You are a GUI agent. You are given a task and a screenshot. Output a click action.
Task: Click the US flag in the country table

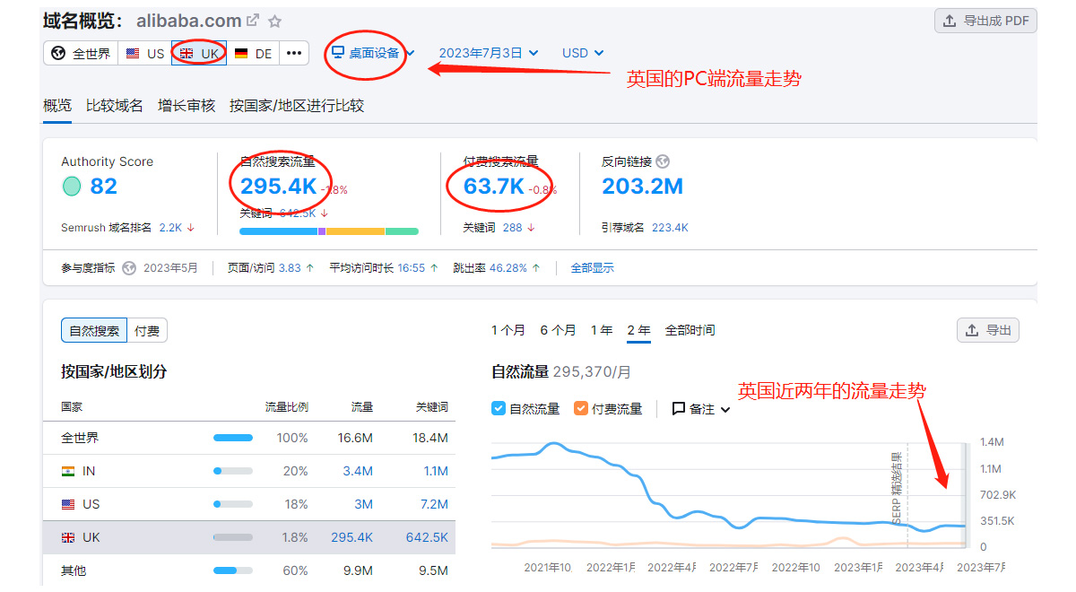[x=68, y=504]
